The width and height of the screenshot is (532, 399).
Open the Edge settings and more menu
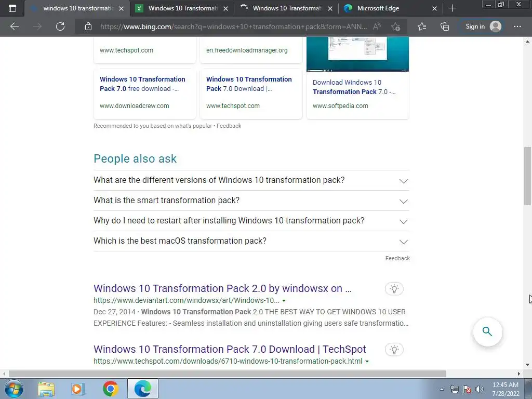tap(517, 26)
